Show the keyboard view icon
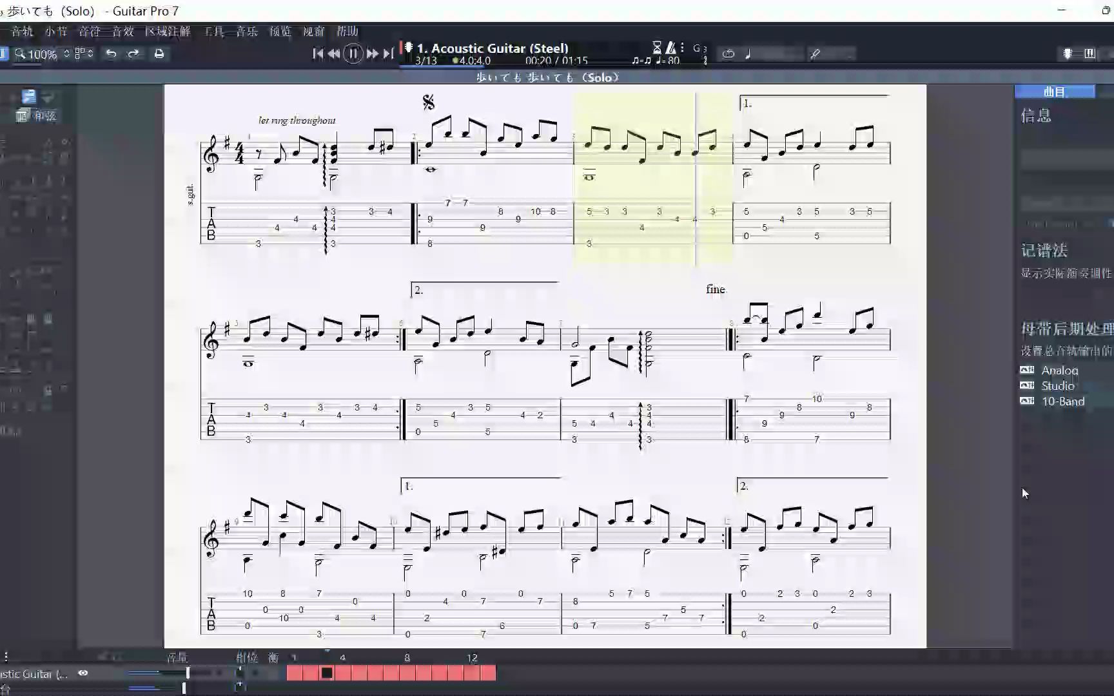This screenshot has width=1114, height=696. point(1090,54)
